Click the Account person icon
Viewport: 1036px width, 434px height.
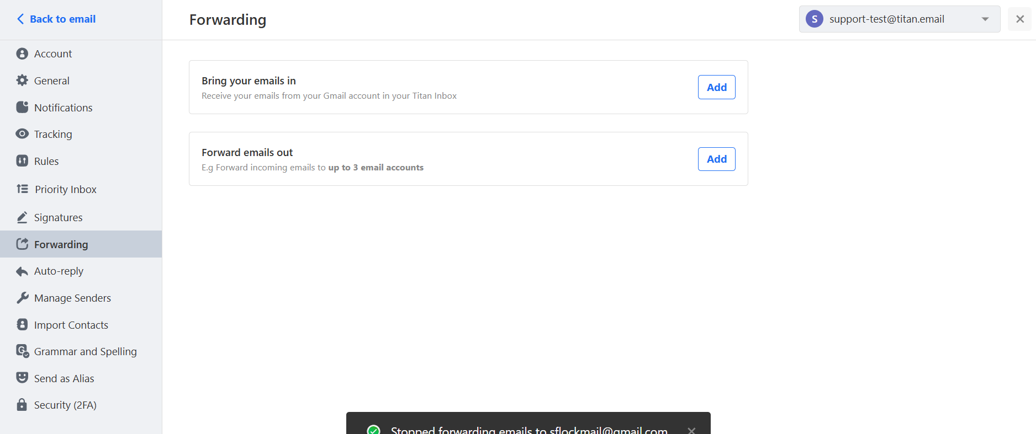[22, 53]
